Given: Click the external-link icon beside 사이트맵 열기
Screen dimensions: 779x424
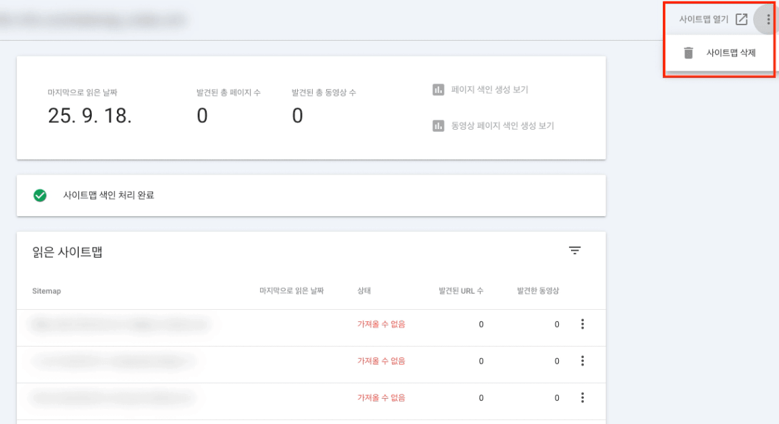Looking at the screenshot, I should [742, 19].
